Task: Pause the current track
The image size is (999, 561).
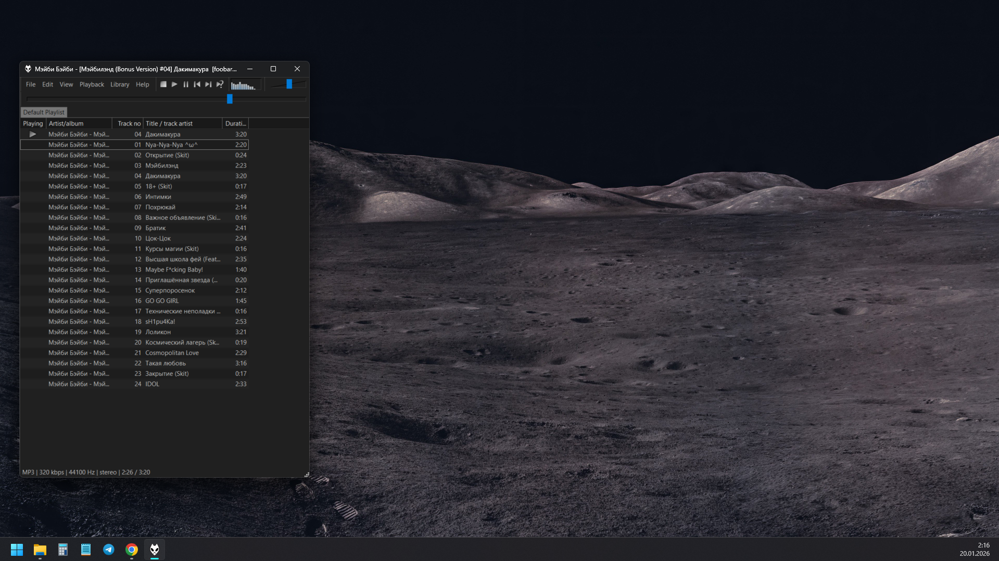Action: coord(186,84)
